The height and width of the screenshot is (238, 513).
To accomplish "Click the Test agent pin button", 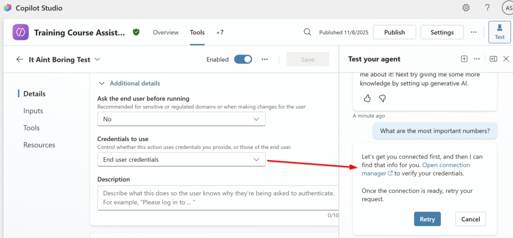I will click(499, 32).
